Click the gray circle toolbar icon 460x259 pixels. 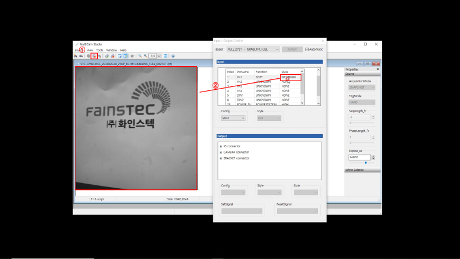point(89,56)
